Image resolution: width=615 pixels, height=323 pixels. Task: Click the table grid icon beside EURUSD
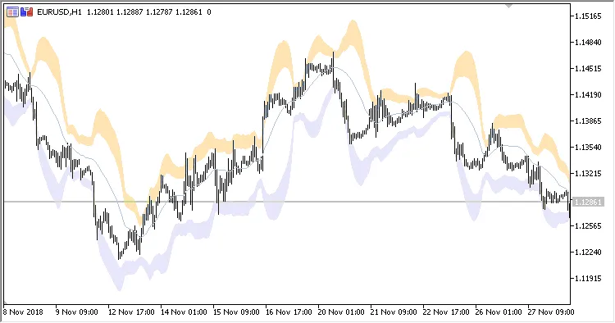pyautogui.click(x=12, y=12)
